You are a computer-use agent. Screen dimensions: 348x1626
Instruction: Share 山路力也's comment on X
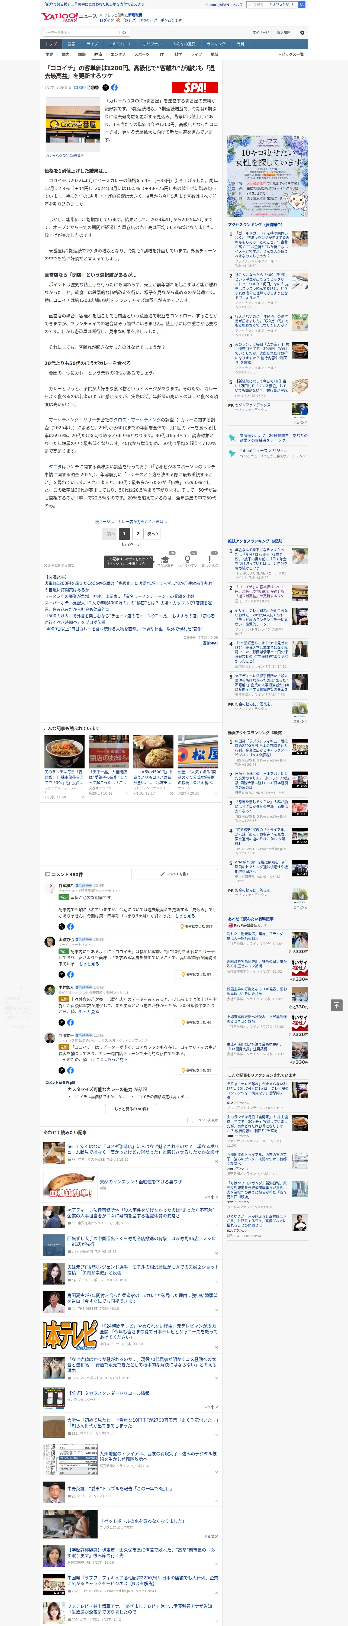(x=62, y=975)
